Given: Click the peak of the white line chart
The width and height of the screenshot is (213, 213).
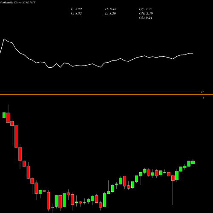Looking at the screenshot, I should coord(4,39).
